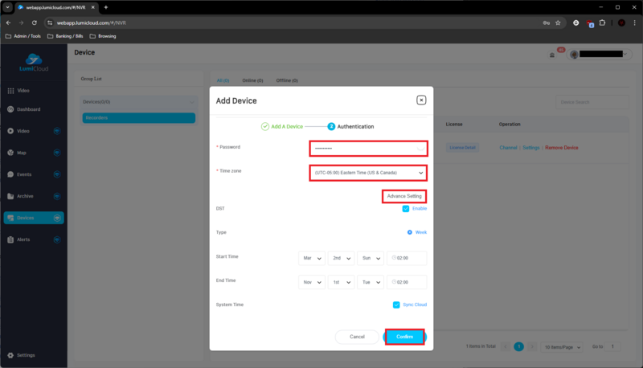Click into the Password field
Viewport: 643px width, 368px height.
tap(368, 148)
